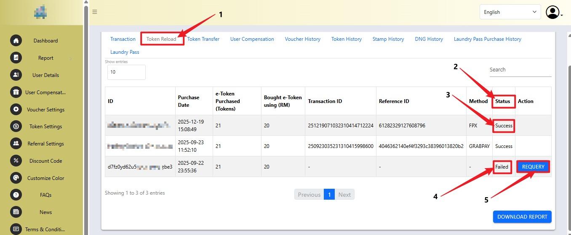
Task: Open the English language dropdown
Action: pyautogui.click(x=510, y=12)
